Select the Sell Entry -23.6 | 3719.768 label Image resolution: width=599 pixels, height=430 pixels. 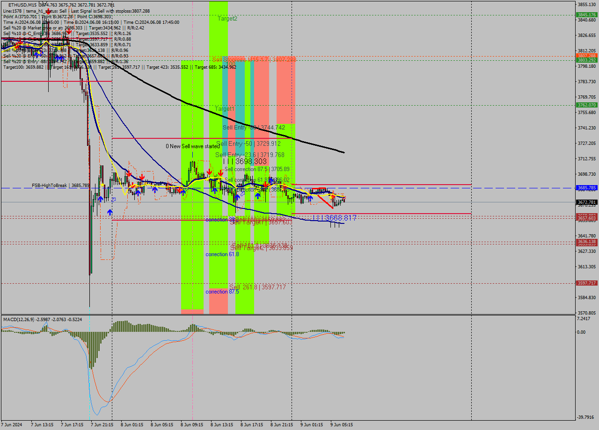click(x=250, y=155)
